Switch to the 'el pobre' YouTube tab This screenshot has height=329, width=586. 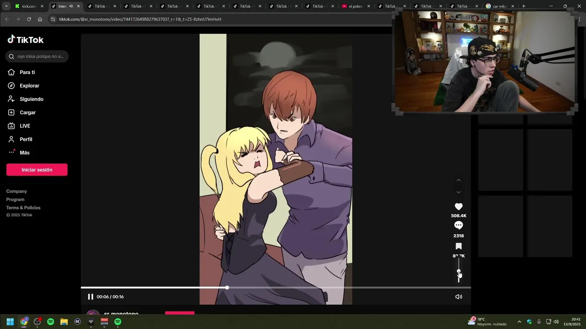point(355,6)
